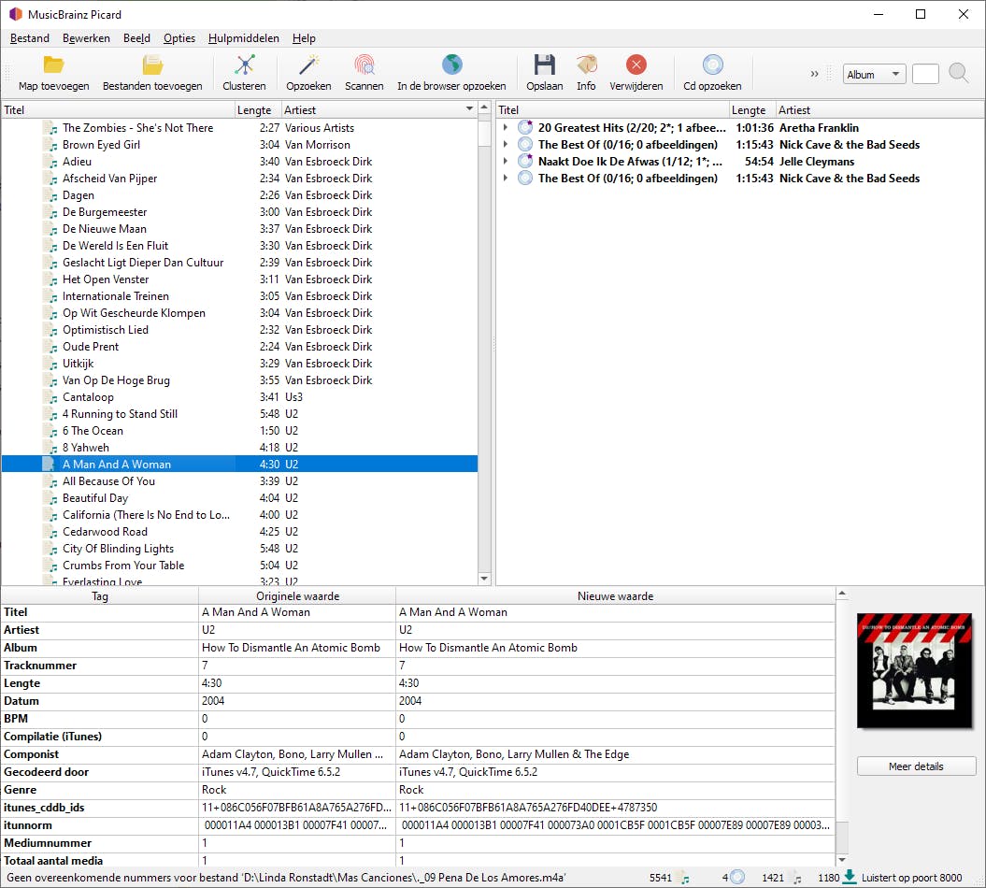986x888 pixels.
Task: Click the Artiest column sort arrow
Action: point(469,108)
